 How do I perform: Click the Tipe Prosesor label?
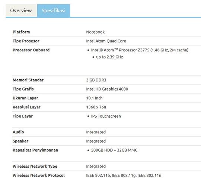tap(26, 41)
